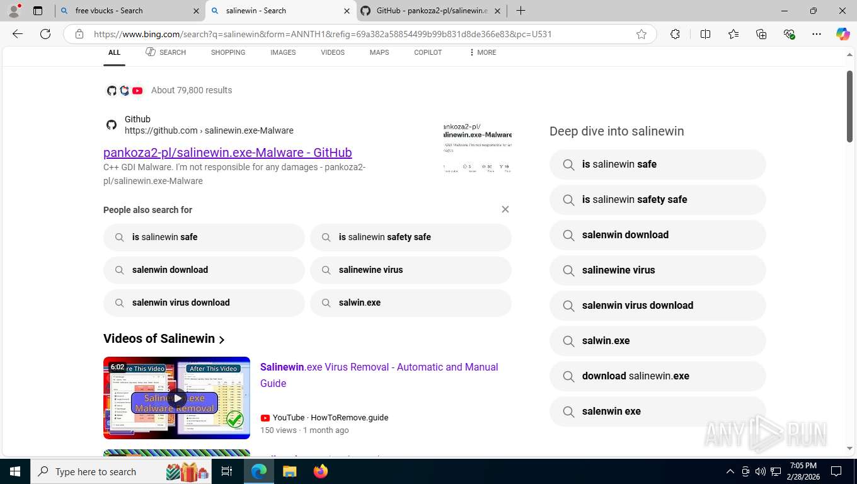This screenshot has width=857, height=484.
Task: Close the free vbucks Search tab
Action: pyautogui.click(x=196, y=11)
